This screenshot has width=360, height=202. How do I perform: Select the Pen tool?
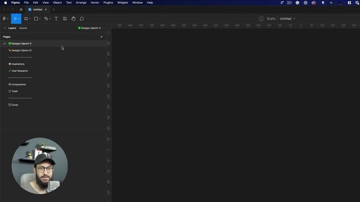46,19
